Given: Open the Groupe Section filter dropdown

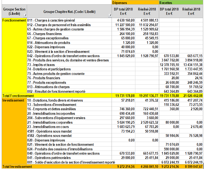Looking at the screenshot, I should tap(25, 16).
